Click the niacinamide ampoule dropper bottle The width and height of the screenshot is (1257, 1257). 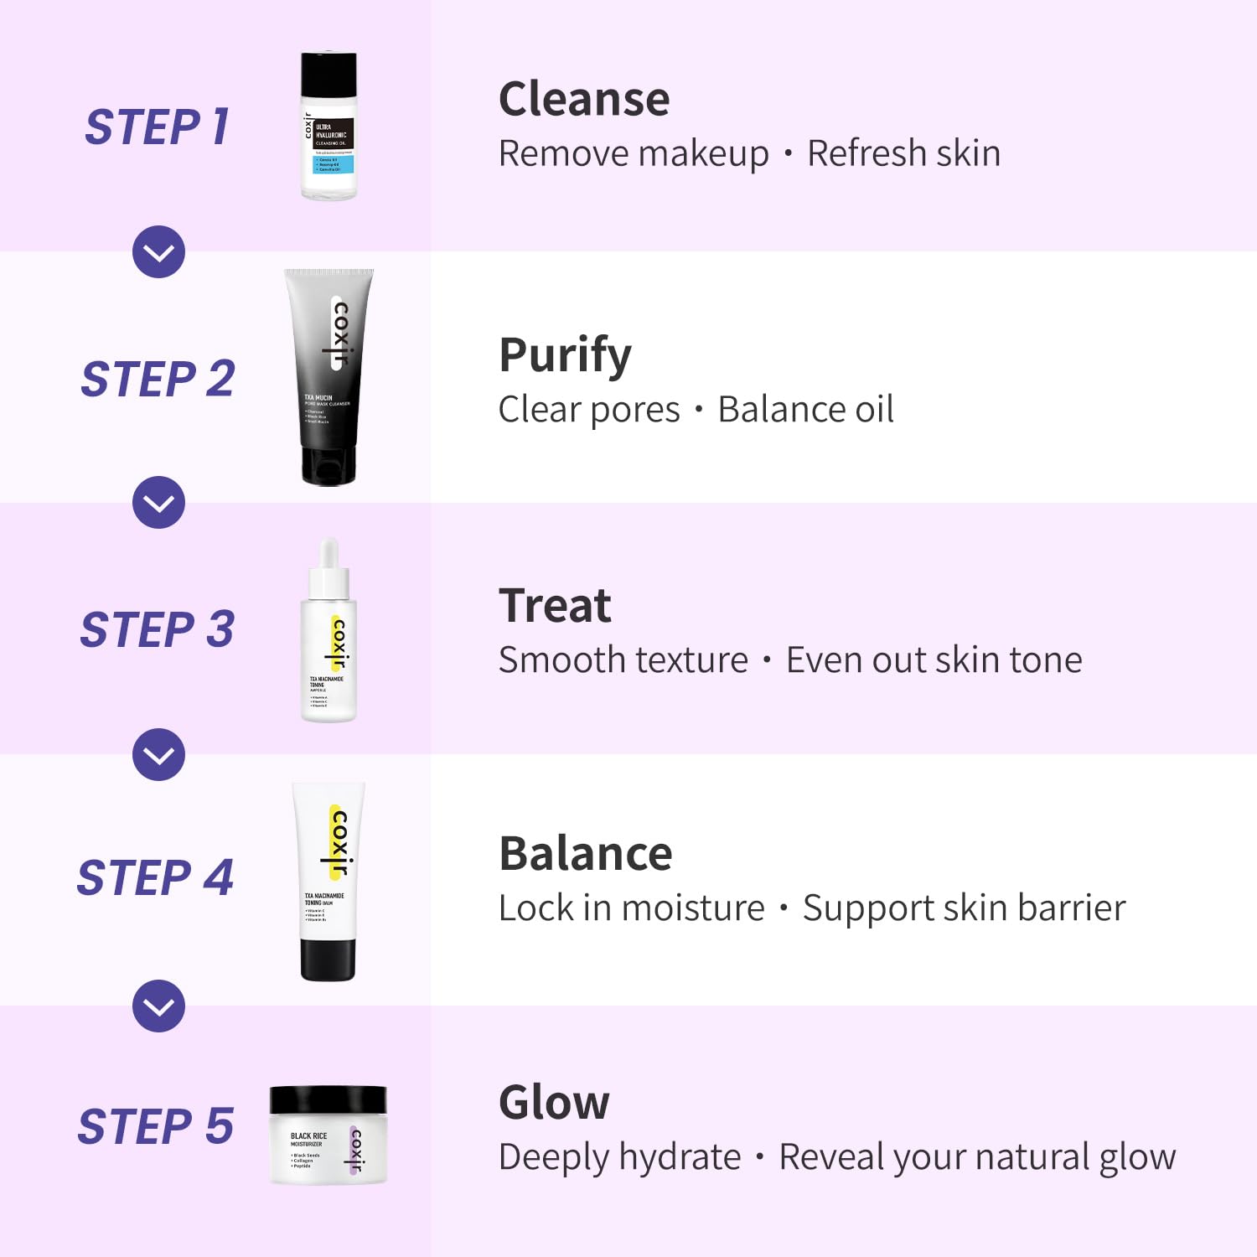328,631
